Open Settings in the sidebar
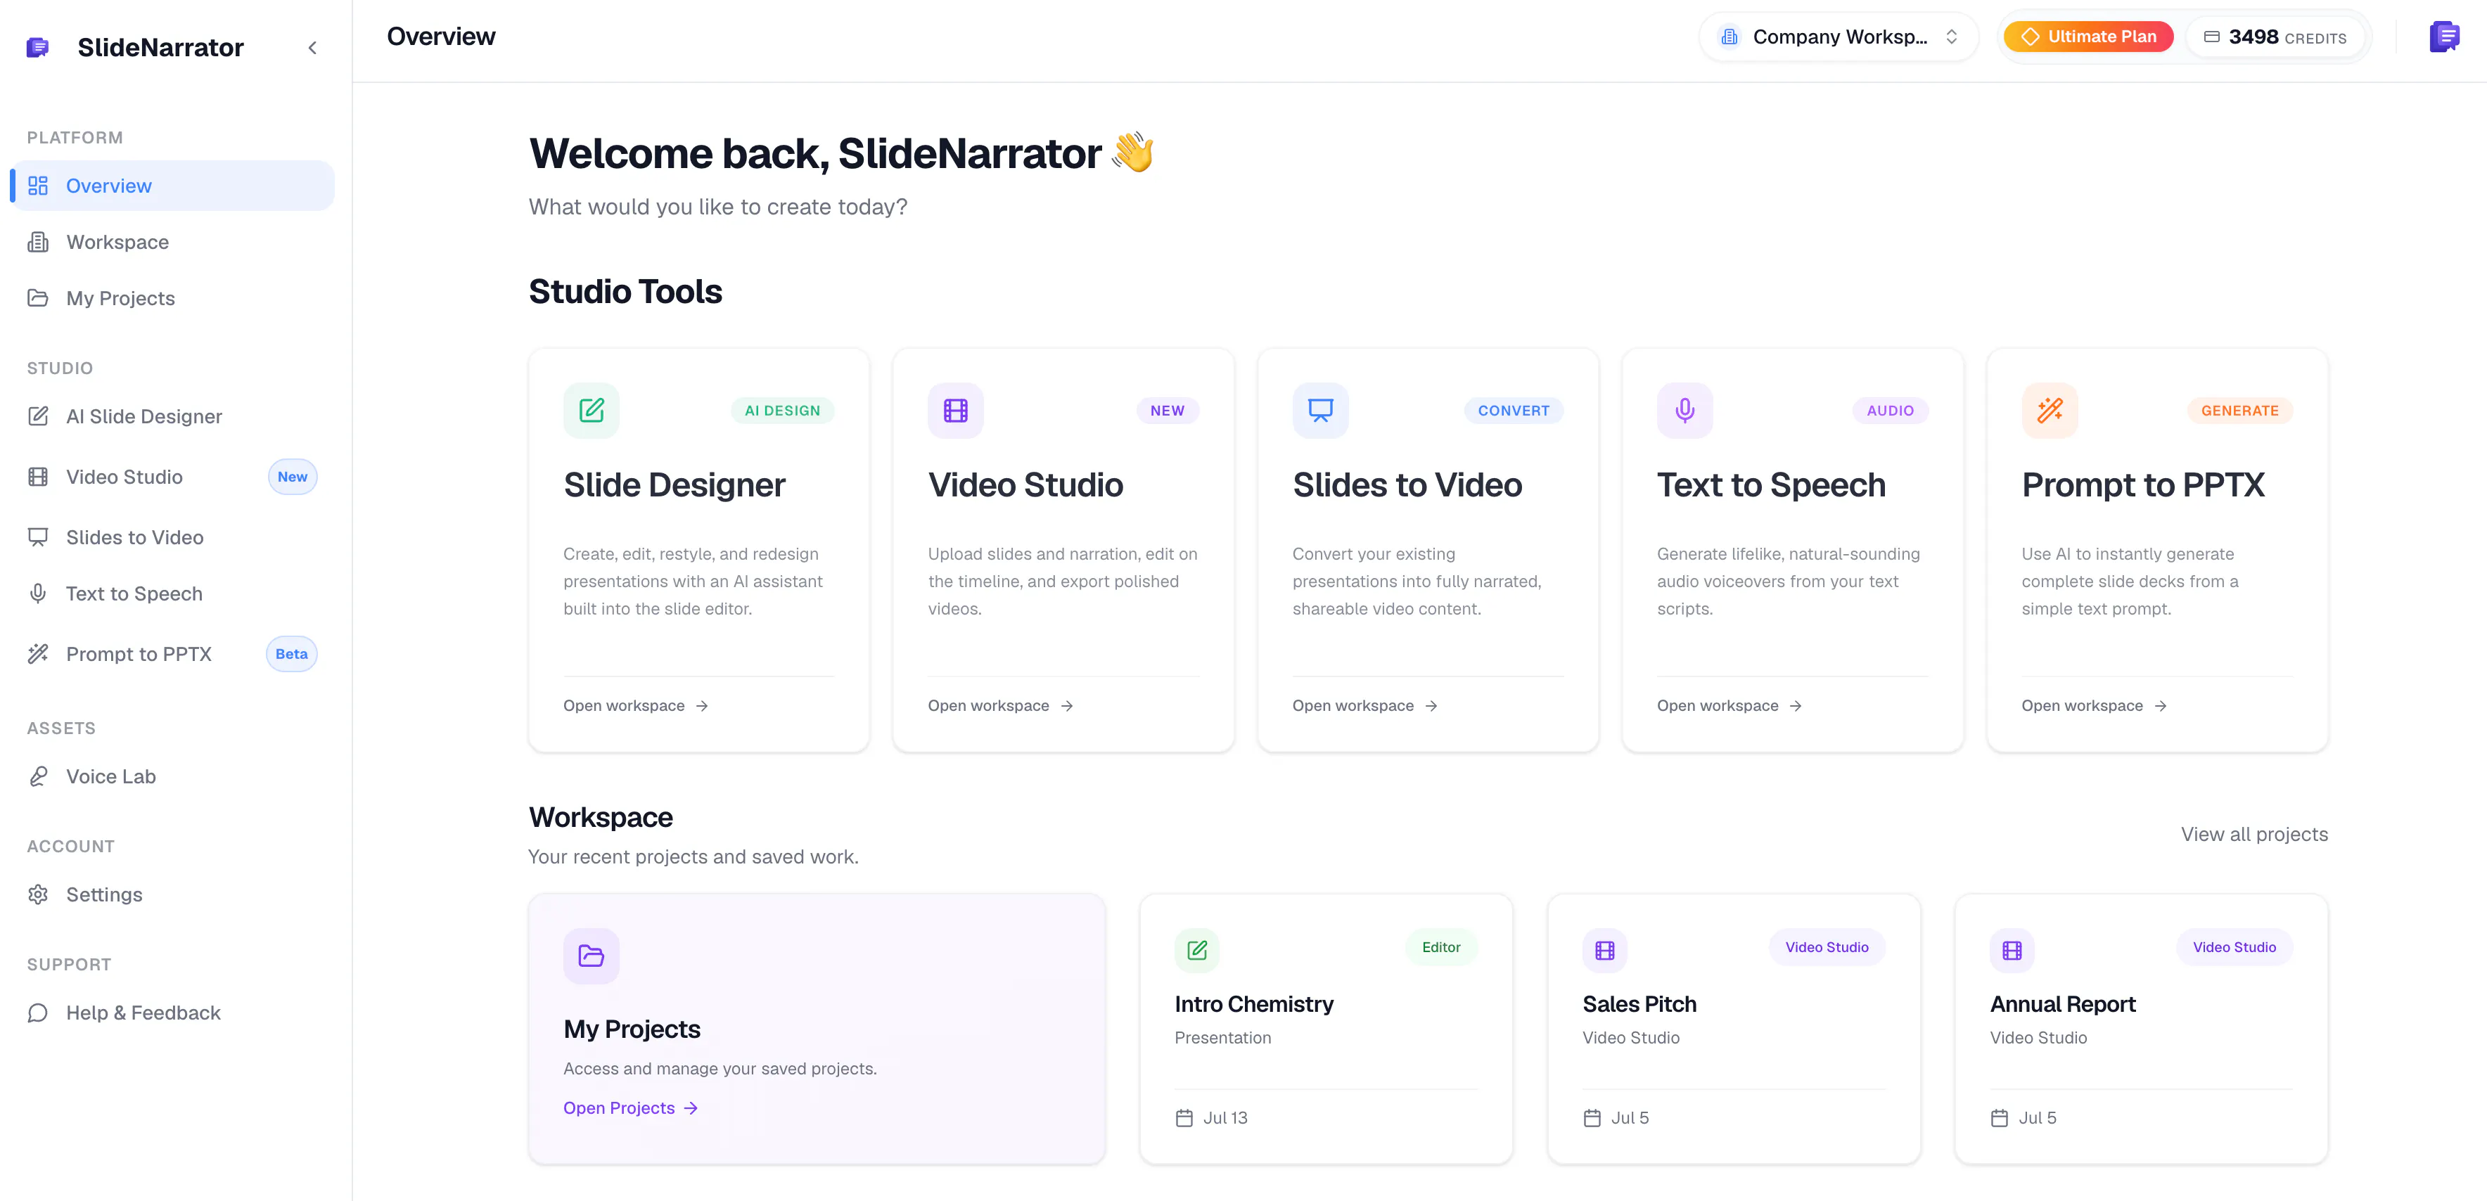 [173, 895]
